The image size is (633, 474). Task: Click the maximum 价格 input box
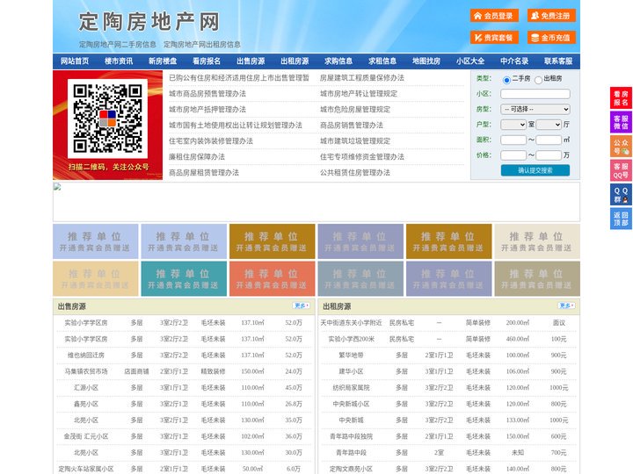[549, 155]
